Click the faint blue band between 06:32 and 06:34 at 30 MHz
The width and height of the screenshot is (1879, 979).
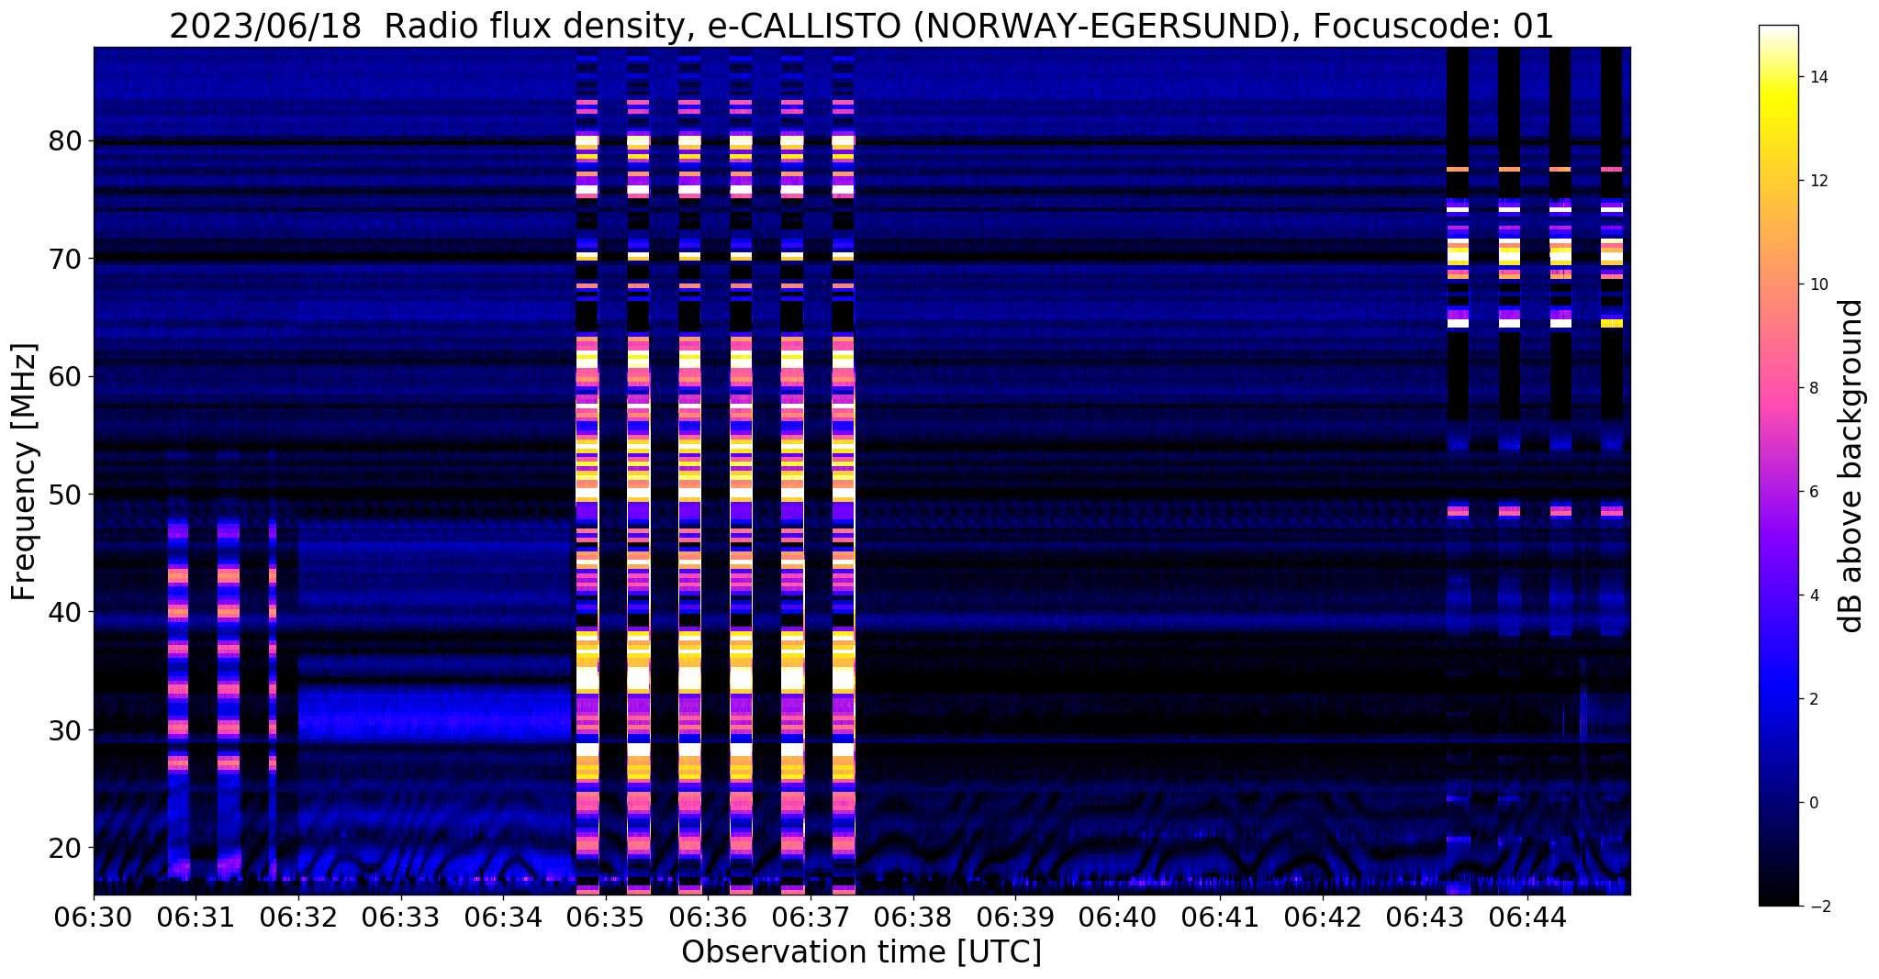point(434,715)
